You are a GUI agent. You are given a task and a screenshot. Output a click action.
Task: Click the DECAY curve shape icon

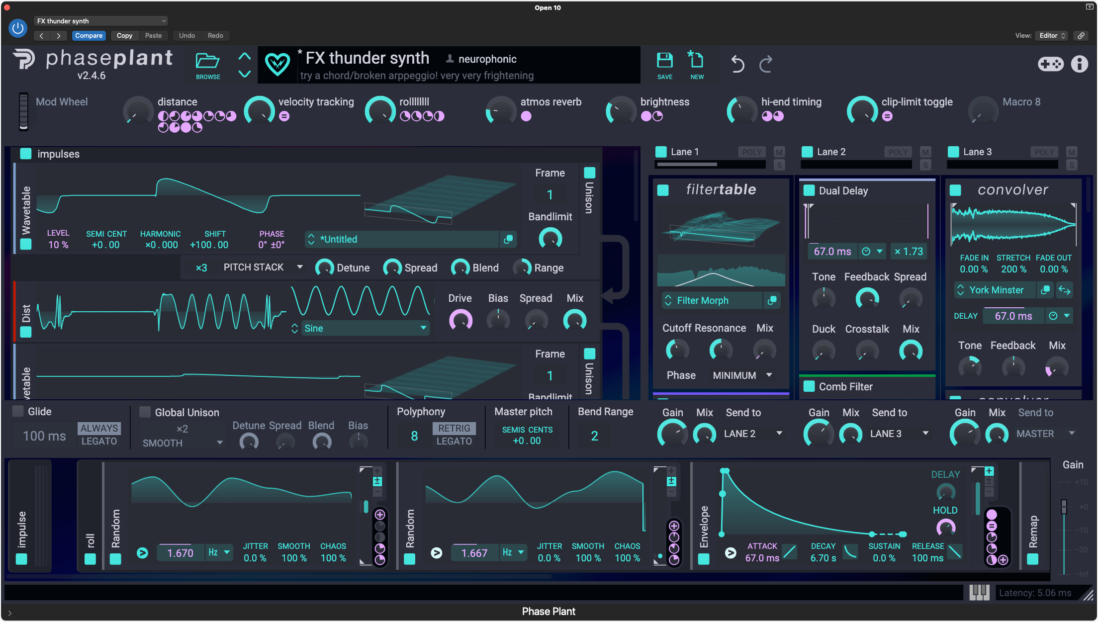851,552
